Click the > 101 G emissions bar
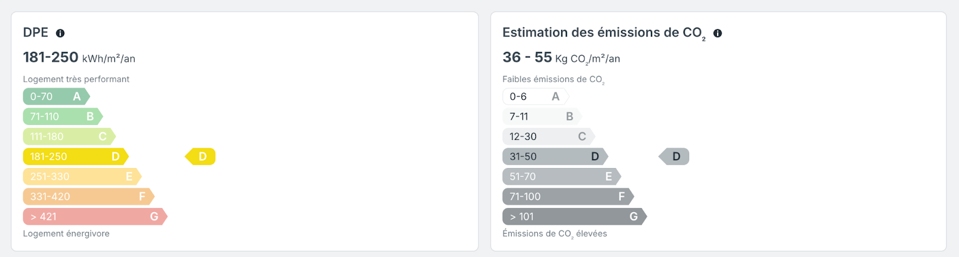 (x=575, y=216)
